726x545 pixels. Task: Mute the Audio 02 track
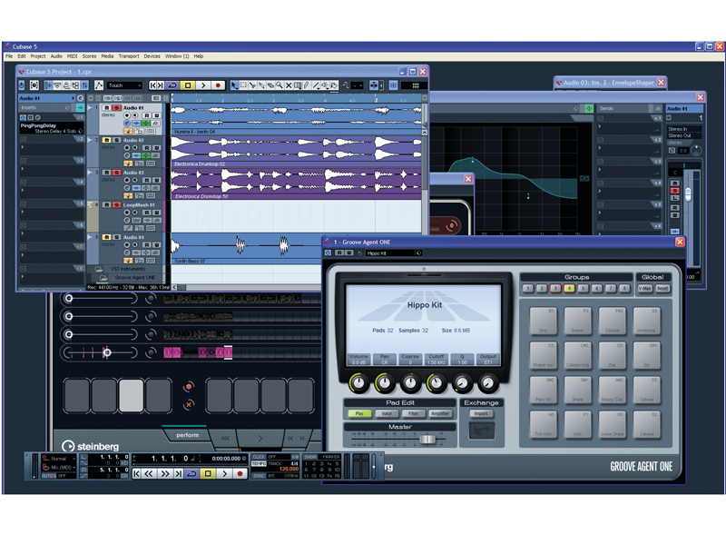pos(106,140)
